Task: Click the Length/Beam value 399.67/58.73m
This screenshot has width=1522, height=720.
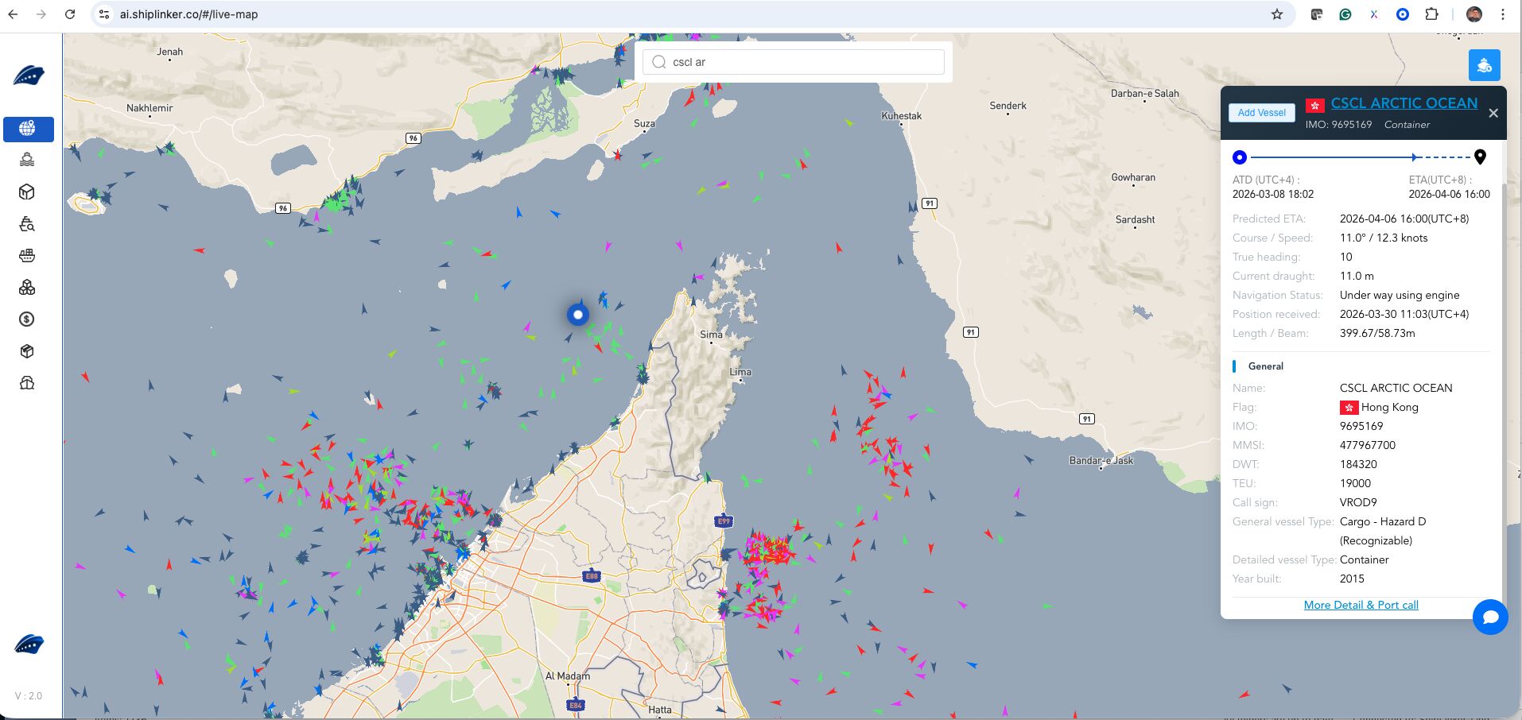Action: coord(1377,333)
